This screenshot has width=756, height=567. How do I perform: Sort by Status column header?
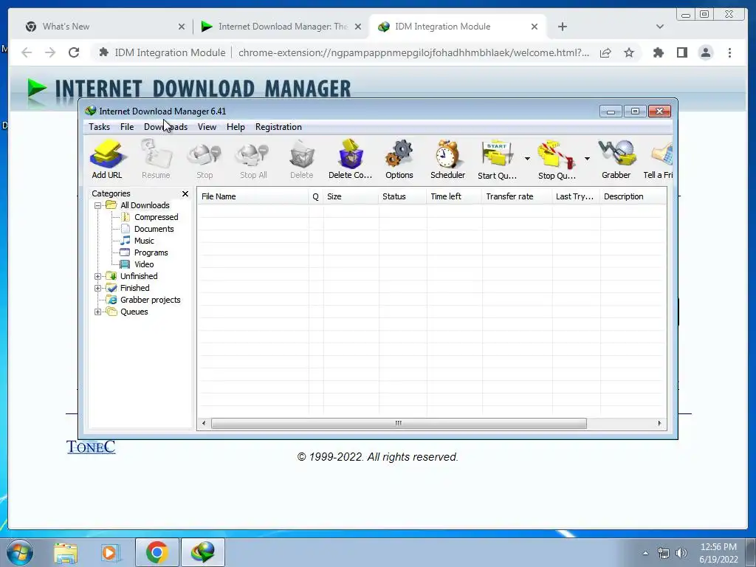pyautogui.click(x=402, y=196)
